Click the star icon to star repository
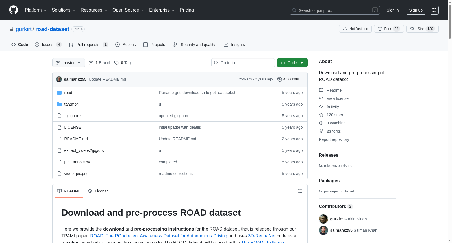The width and height of the screenshot is (452, 243). [x=412, y=29]
